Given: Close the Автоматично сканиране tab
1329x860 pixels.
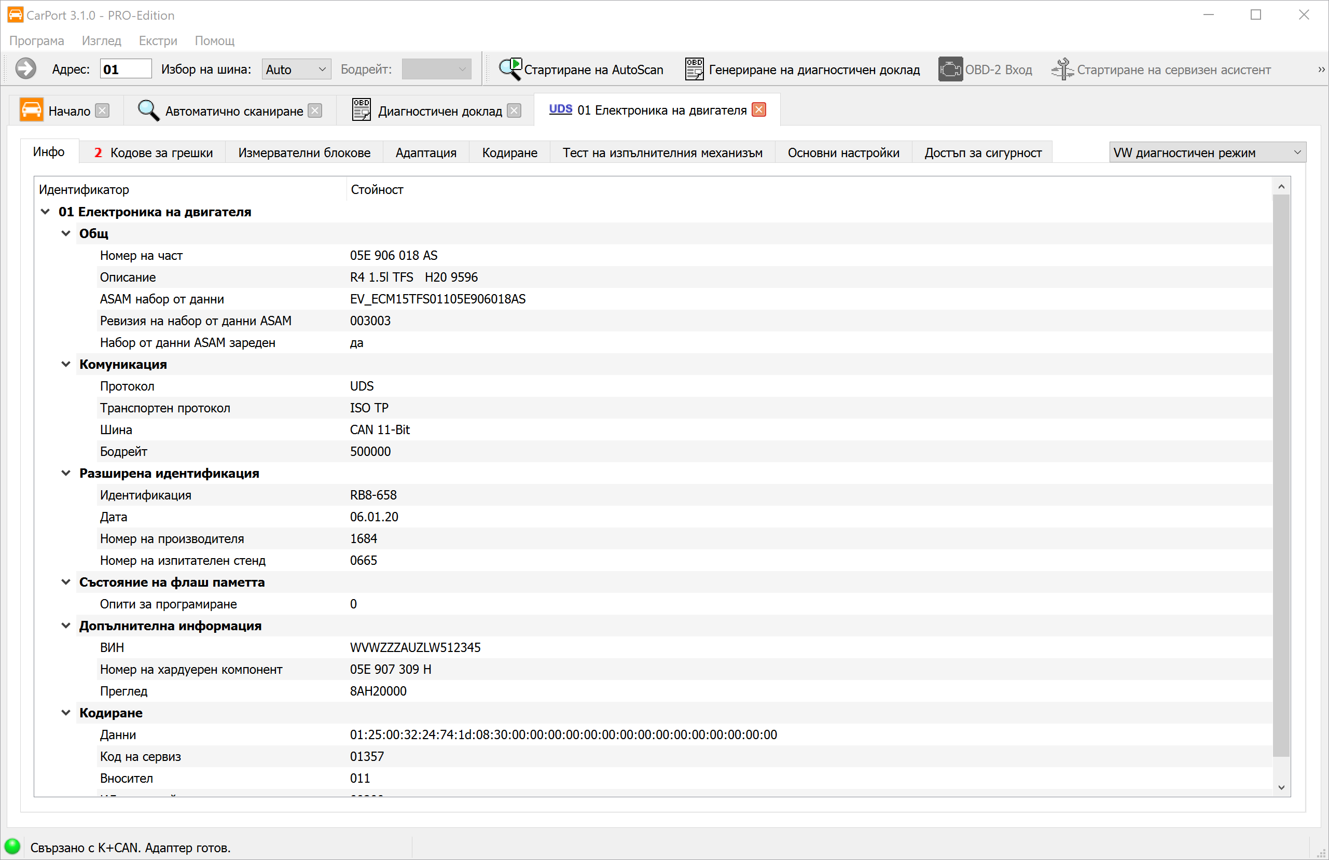Looking at the screenshot, I should tap(315, 110).
